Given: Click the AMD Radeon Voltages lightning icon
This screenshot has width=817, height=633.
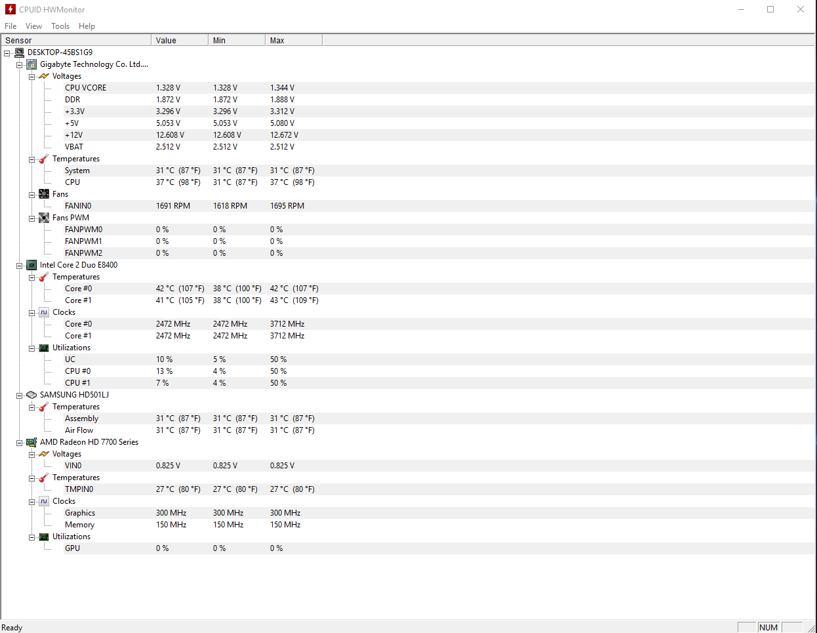Looking at the screenshot, I should (x=44, y=454).
